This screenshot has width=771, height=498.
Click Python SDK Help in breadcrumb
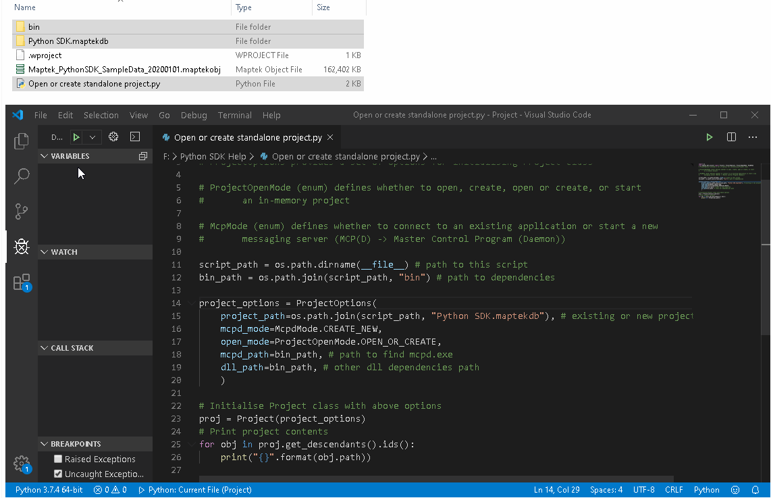tap(213, 157)
